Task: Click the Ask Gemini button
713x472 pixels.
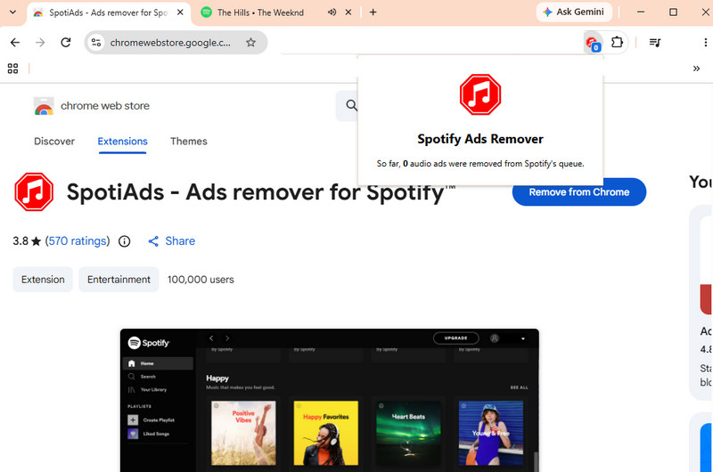Action: pyautogui.click(x=574, y=12)
